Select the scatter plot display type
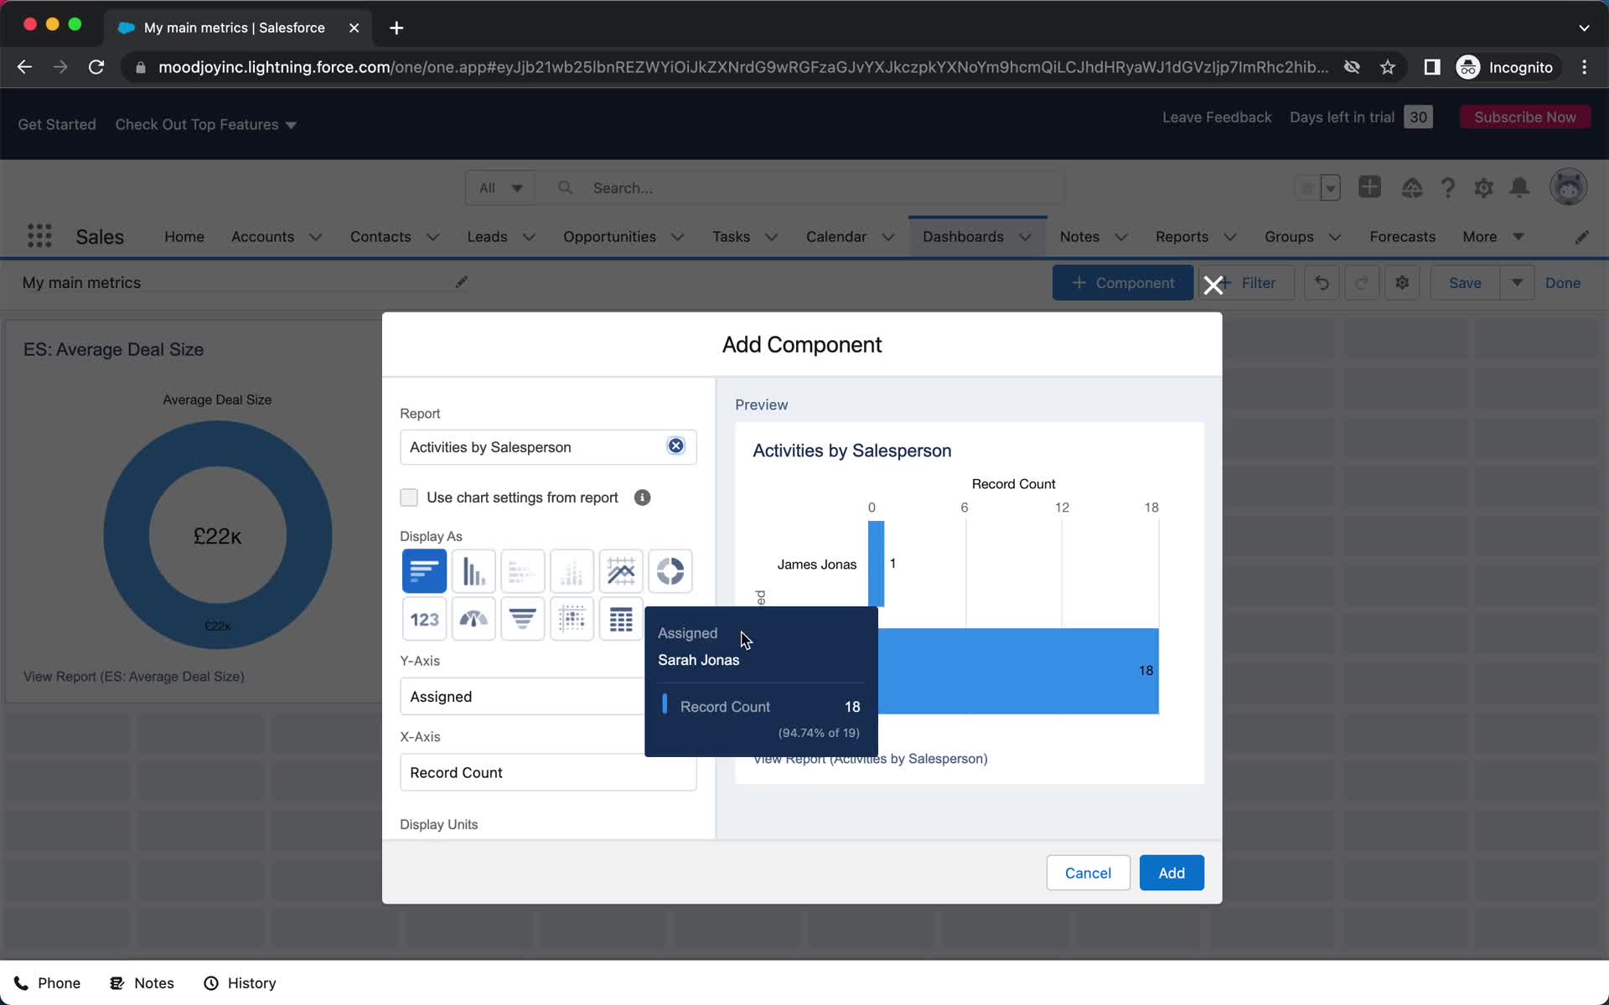This screenshot has width=1609, height=1005. [572, 620]
